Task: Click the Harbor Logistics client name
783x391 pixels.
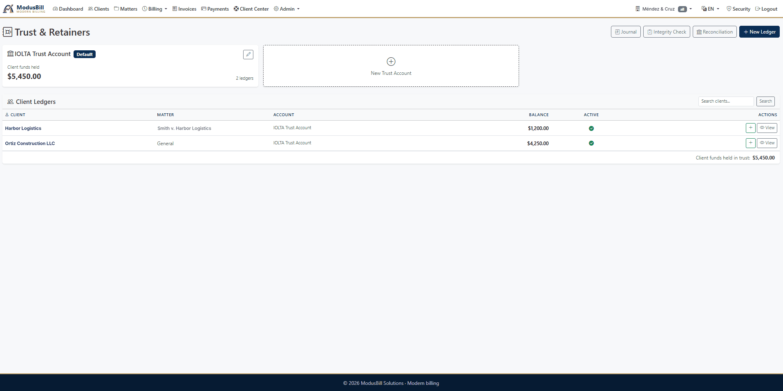Action: coord(23,128)
